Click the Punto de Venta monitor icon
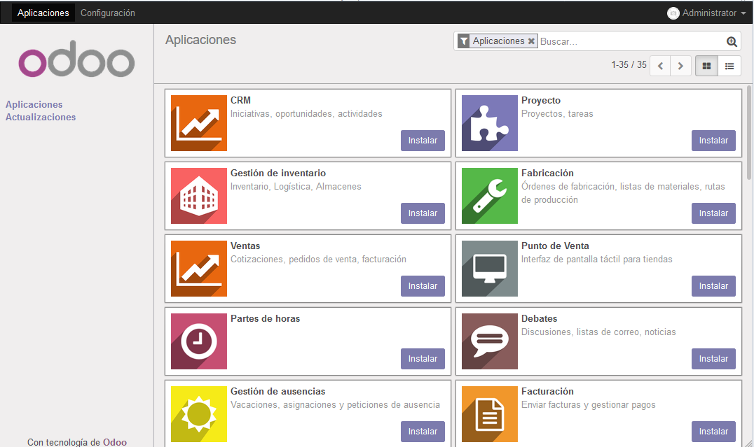The image size is (754, 447). click(x=490, y=269)
